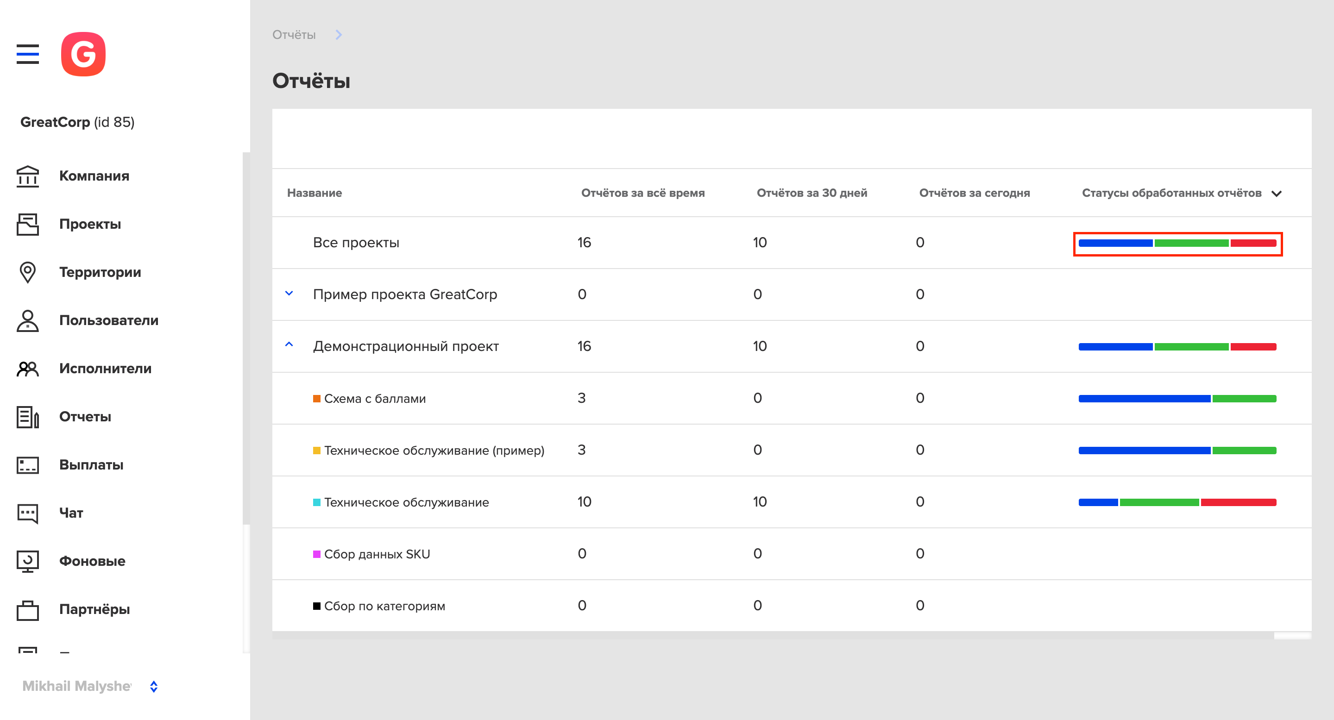Click the breadcrumb chevron arrow

click(339, 35)
